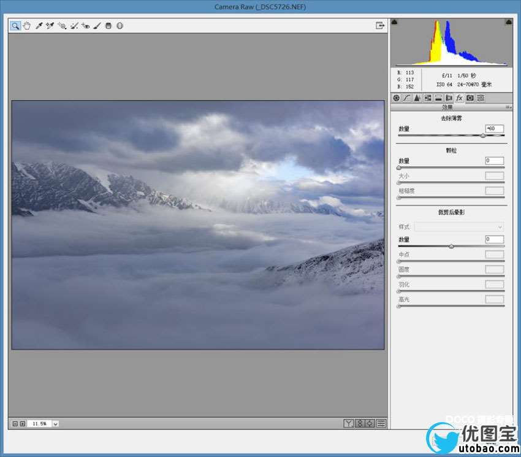
Task: Select the Spot Removal tool
Action: point(74,26)
